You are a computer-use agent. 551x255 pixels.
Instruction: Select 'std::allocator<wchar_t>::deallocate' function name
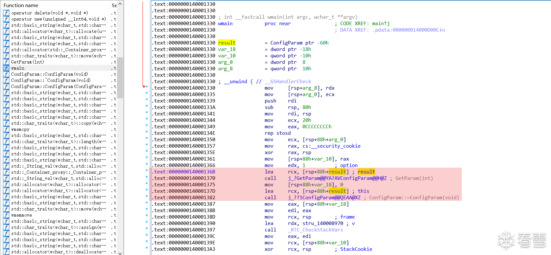[58, 252]
